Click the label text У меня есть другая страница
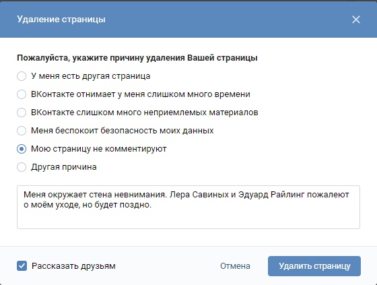 (91, 76)
